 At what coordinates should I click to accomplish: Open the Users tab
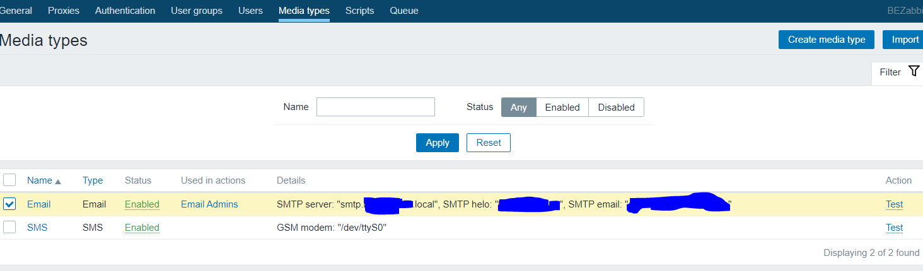tap(250, 11)
